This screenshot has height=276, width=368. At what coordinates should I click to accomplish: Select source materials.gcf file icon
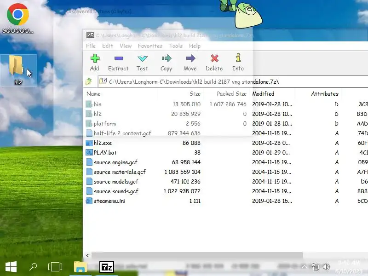coord(89,172)
